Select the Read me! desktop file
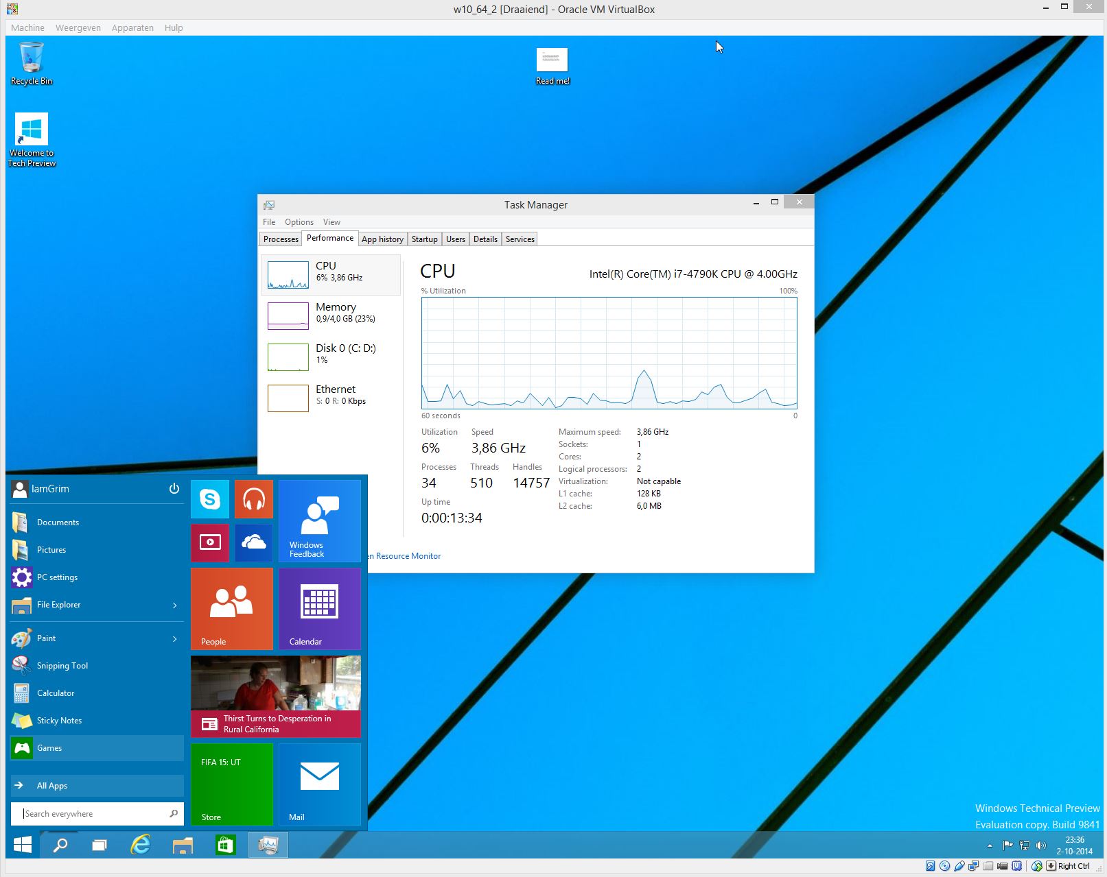The height and width of the screenshot is (877, 1107). (x=552, y=67)
